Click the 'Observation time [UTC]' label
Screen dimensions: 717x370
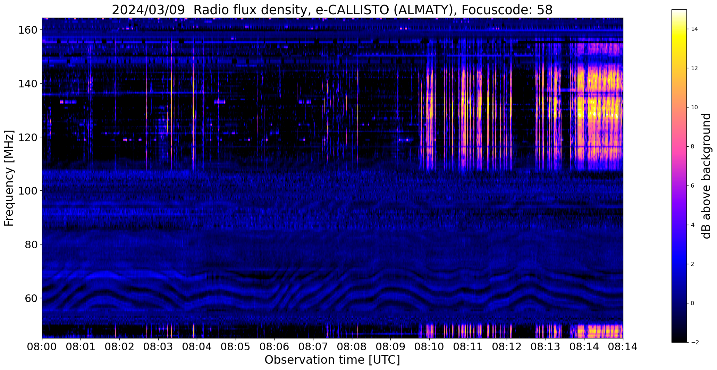(x=332, y=360)
